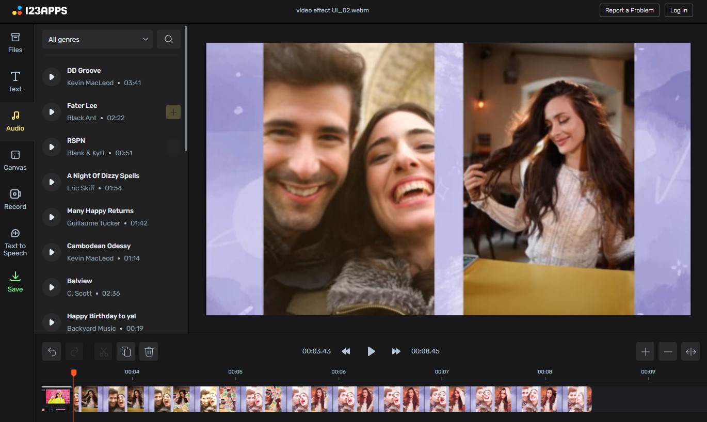Play the video preview
Viewport: 707px width, 422px height.
[x=371, y=351]
